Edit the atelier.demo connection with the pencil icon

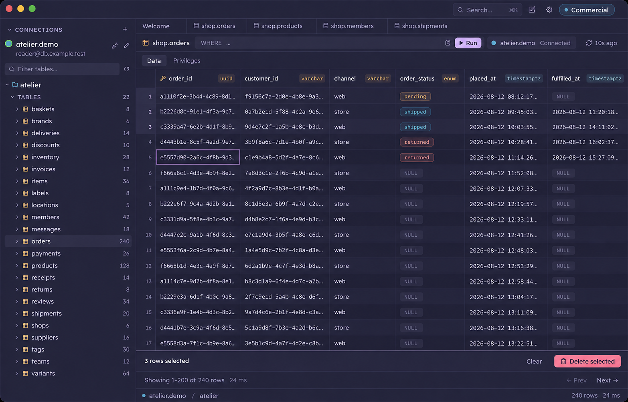pos(127,46)
